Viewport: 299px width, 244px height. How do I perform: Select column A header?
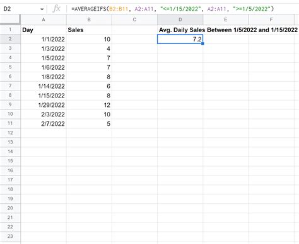[44, 19]
